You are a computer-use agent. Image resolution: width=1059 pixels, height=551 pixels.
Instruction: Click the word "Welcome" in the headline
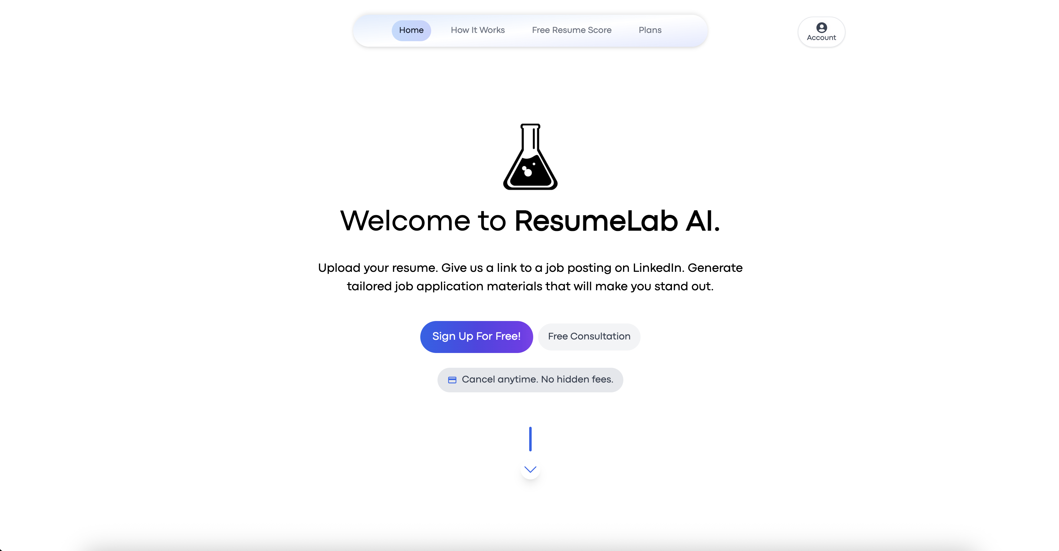[405, 221]
